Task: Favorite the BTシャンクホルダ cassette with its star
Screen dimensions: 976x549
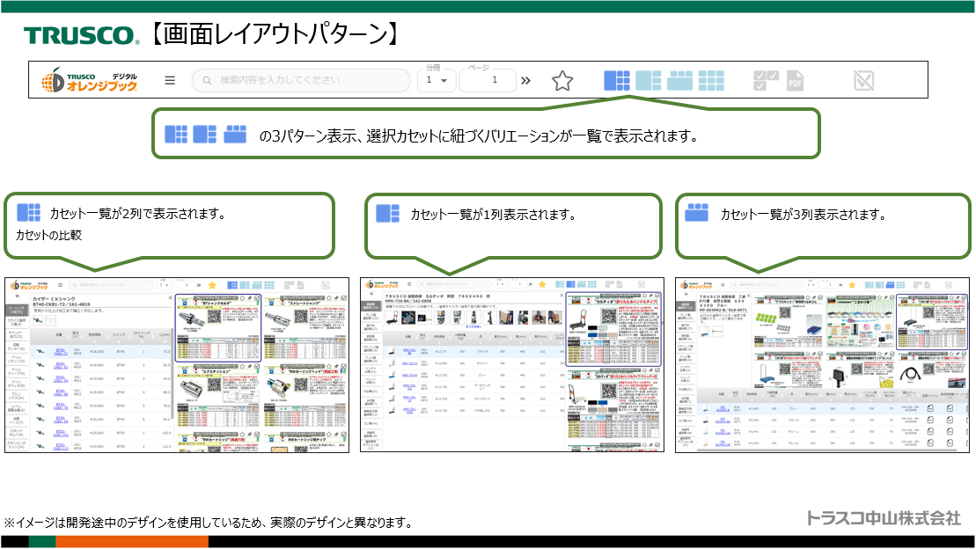Action: click(x=242, y=299)
